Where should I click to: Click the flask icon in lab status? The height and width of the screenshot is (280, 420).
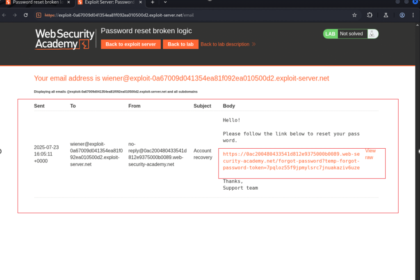pos(372,34)
